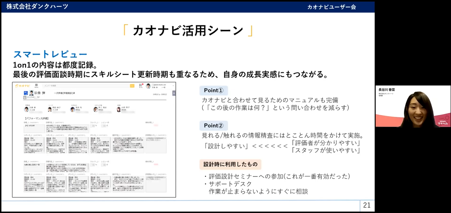
Task: Focus the member search field in the Kaonavi header
Action: click(86, 86)
